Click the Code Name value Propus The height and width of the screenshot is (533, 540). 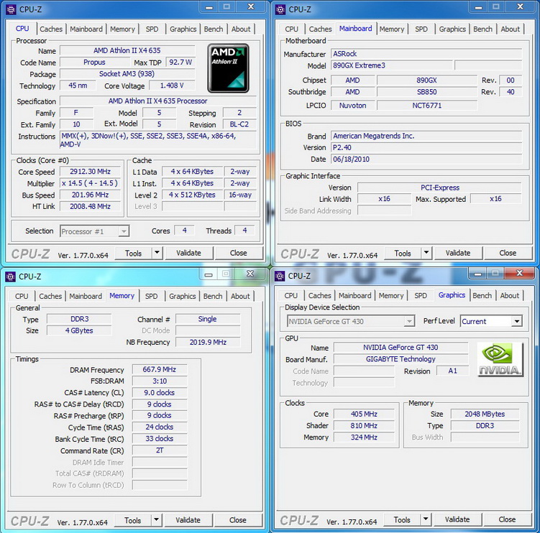click(x=94, y=62)
